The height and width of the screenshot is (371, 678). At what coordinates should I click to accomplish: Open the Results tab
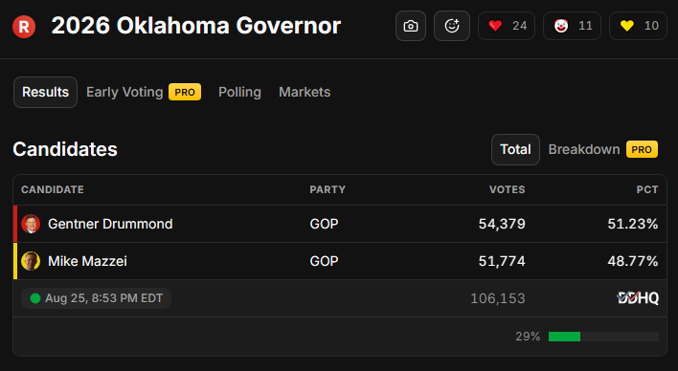coord(45,92)
